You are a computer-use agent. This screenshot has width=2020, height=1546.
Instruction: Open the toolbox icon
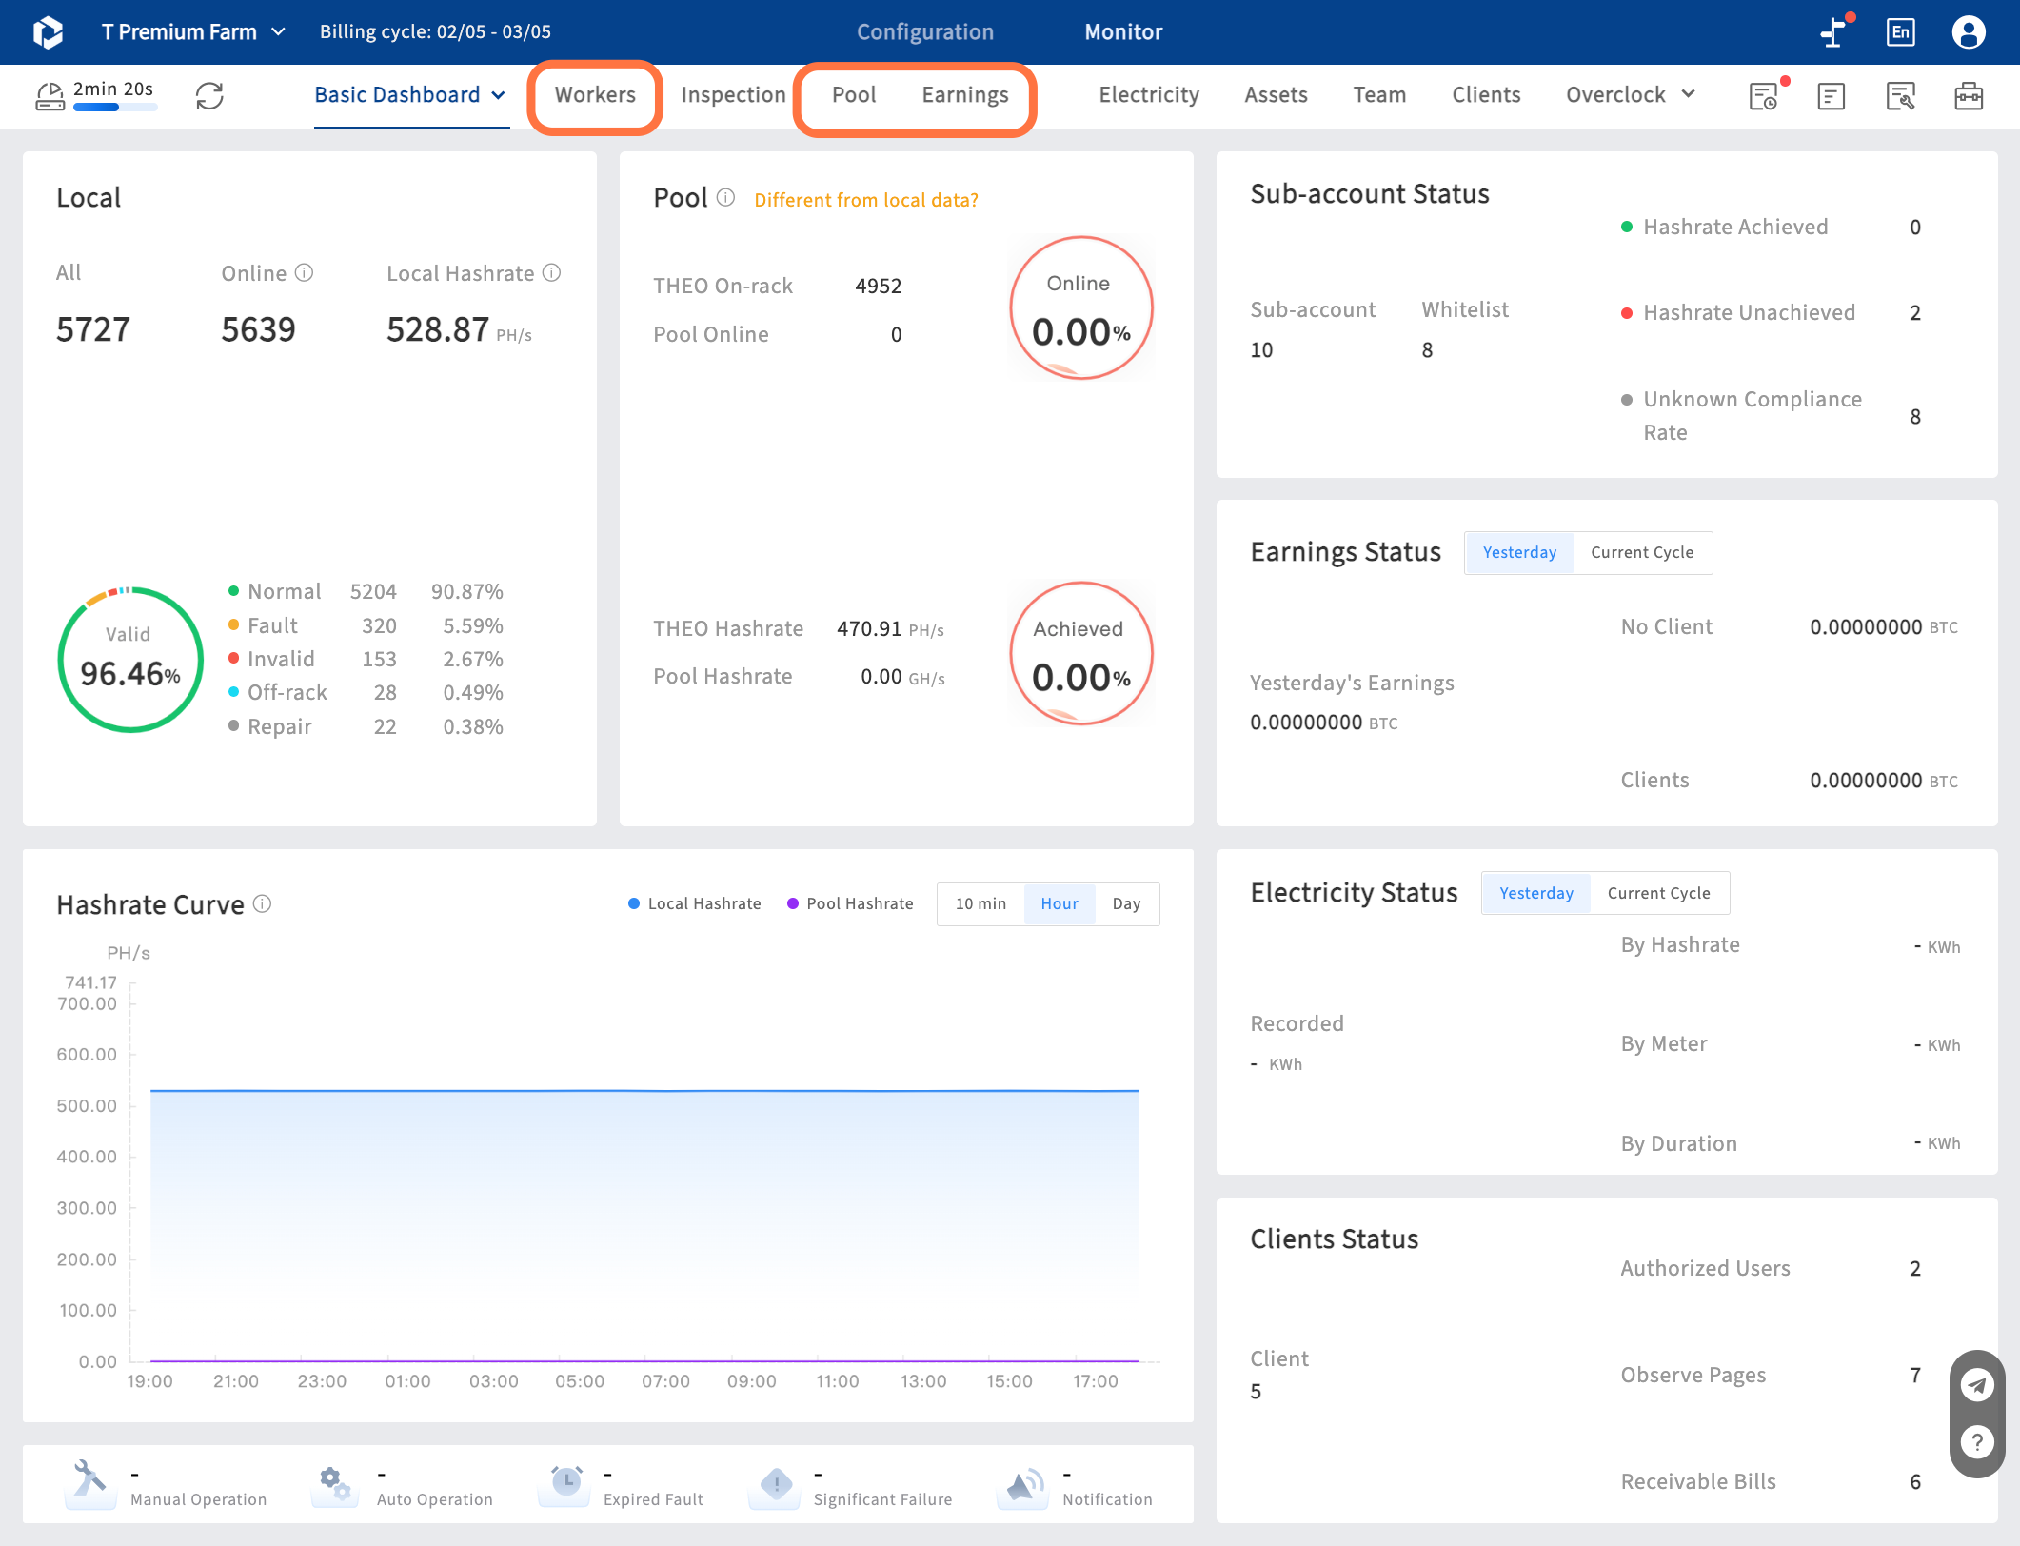(x=1968, y=96)
